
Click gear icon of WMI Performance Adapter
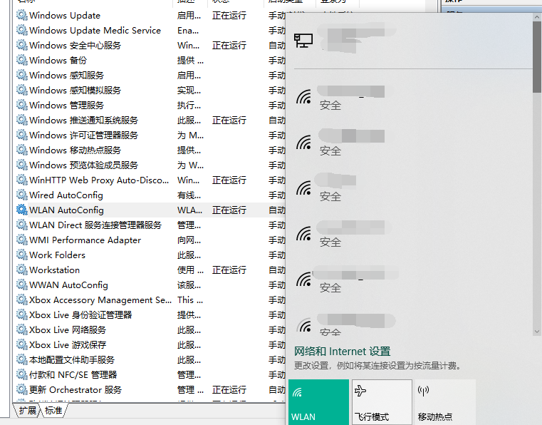pyautogui.click(x=22, y=240)
